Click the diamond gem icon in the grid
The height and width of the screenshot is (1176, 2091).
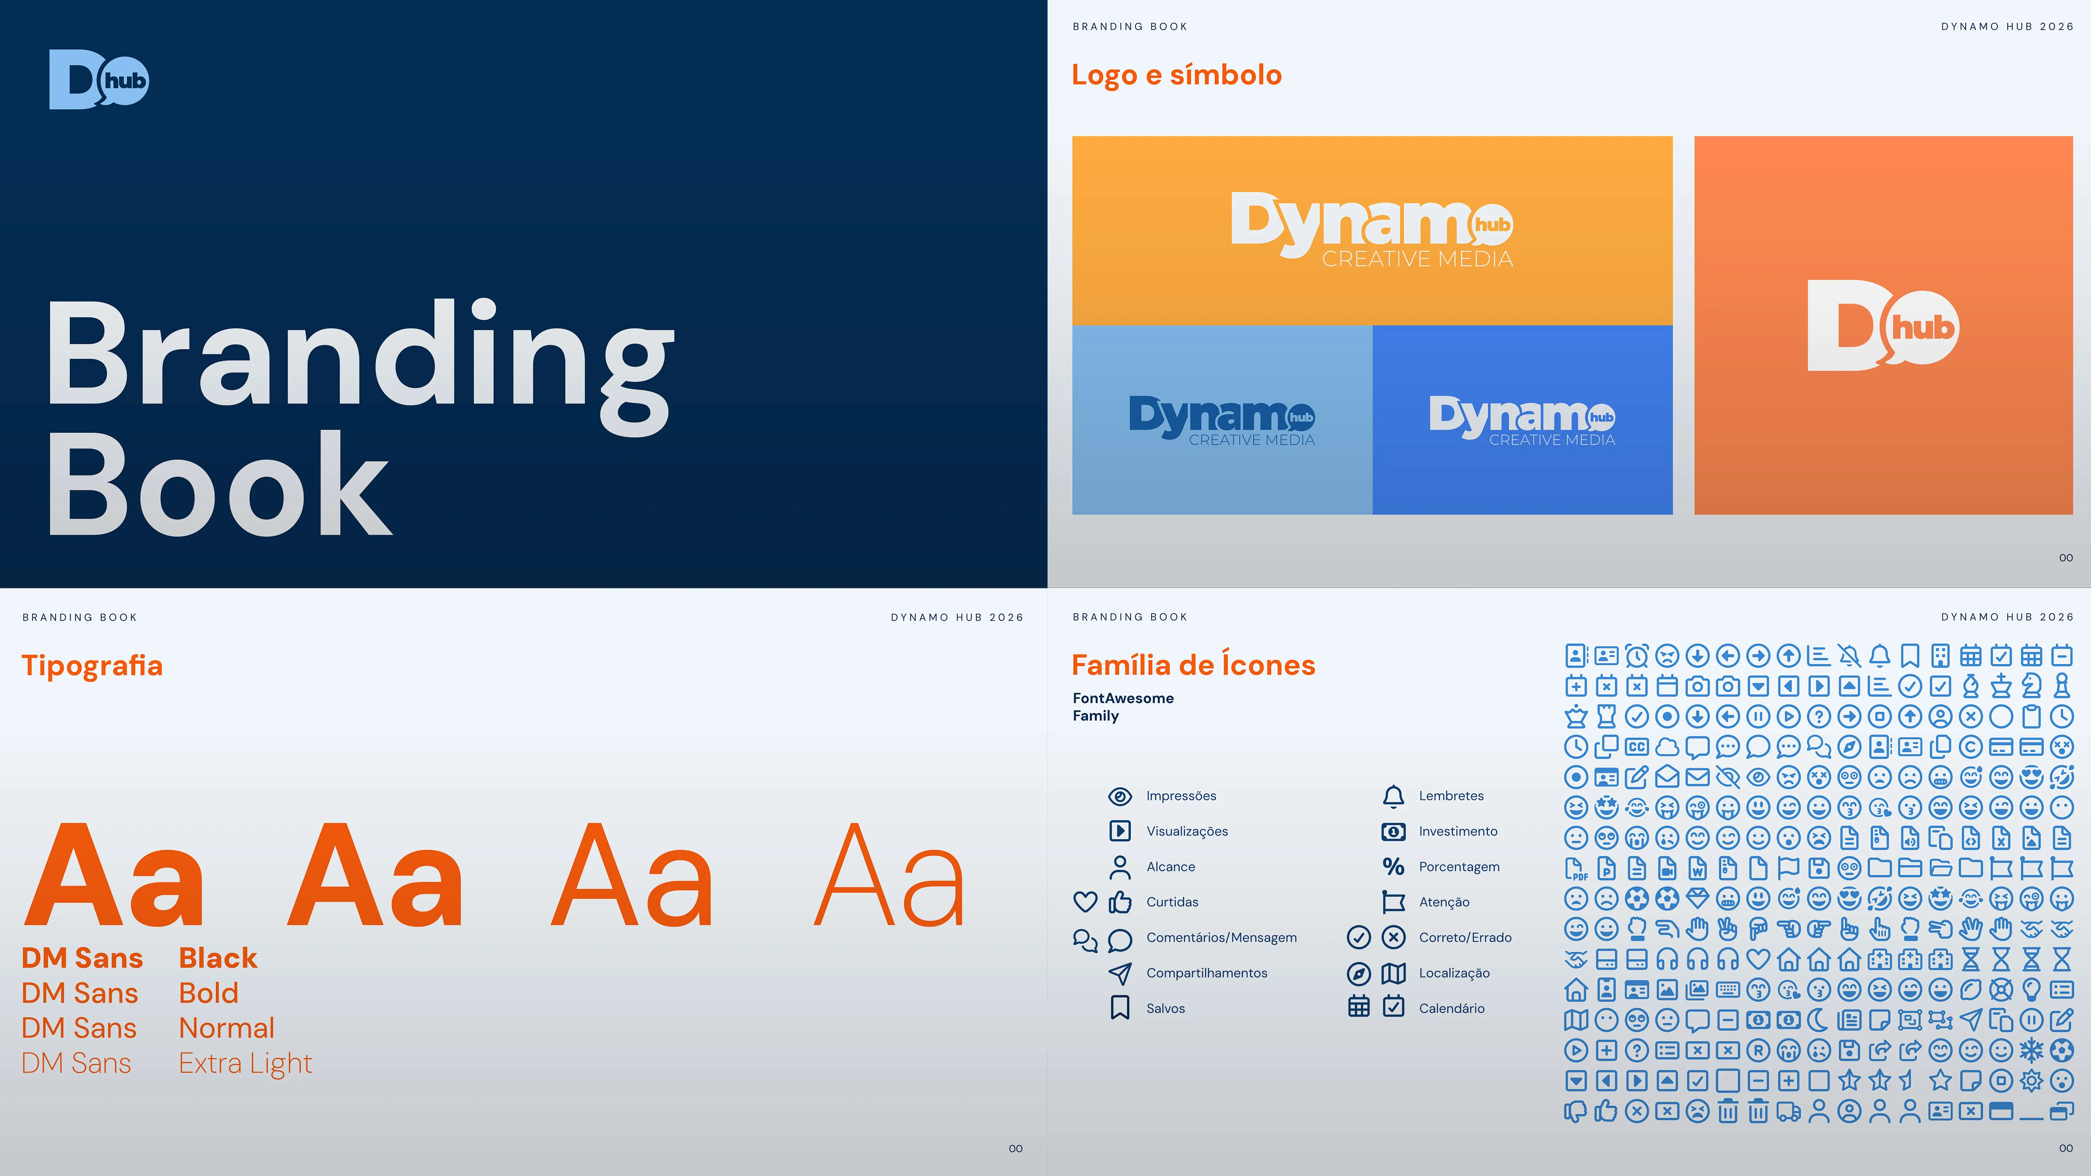pos(1697,898)
